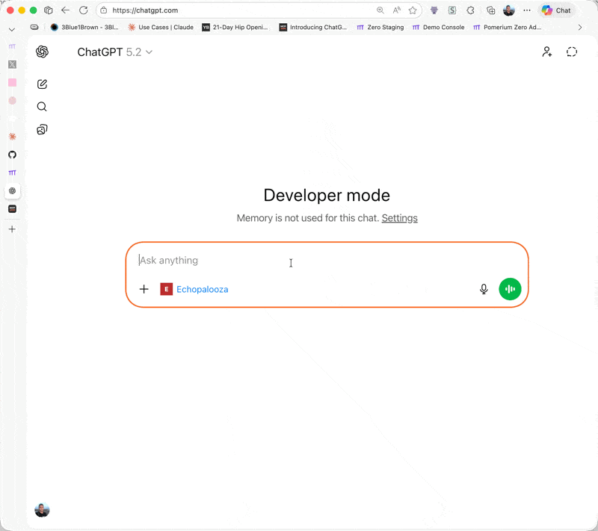
Task: Open the share conversation icon top right
Action: 546,52
